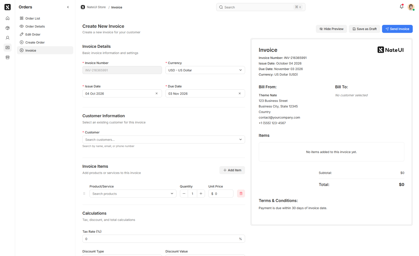419x256 pixels.
Task: Add a new invoice item
Action: tap(232, 170)
